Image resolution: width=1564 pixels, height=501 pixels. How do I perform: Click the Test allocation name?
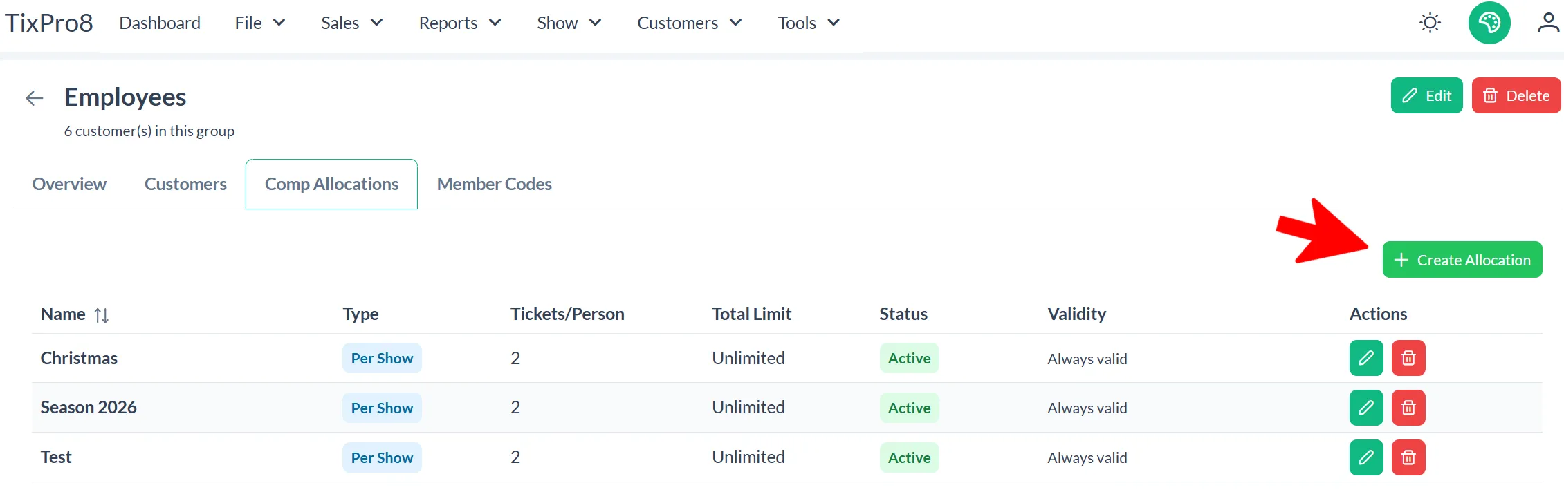point(56,457)
